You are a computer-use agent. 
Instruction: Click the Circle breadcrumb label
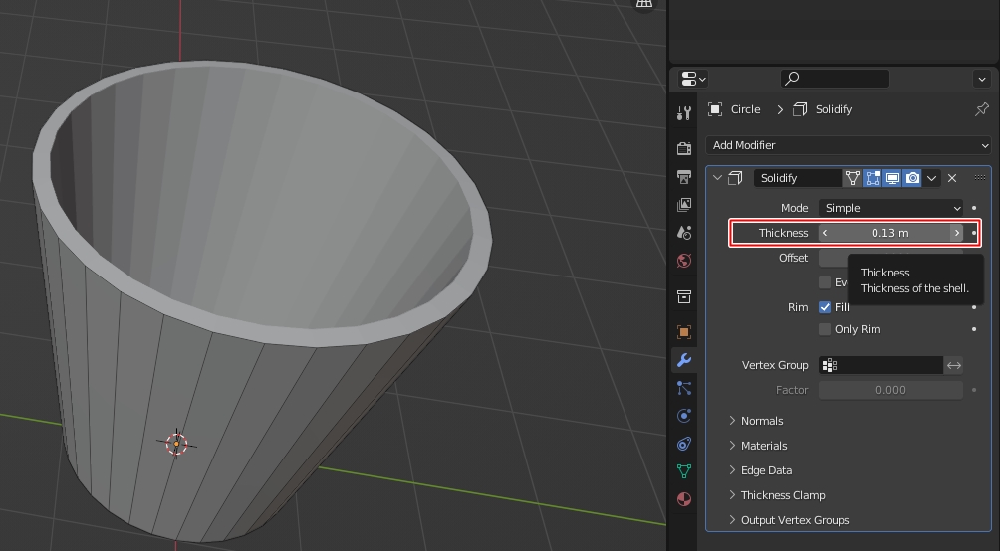coord(746,109)
